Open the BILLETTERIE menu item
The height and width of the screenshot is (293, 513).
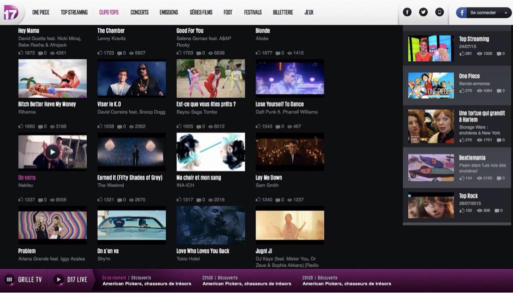click(283, 13)
